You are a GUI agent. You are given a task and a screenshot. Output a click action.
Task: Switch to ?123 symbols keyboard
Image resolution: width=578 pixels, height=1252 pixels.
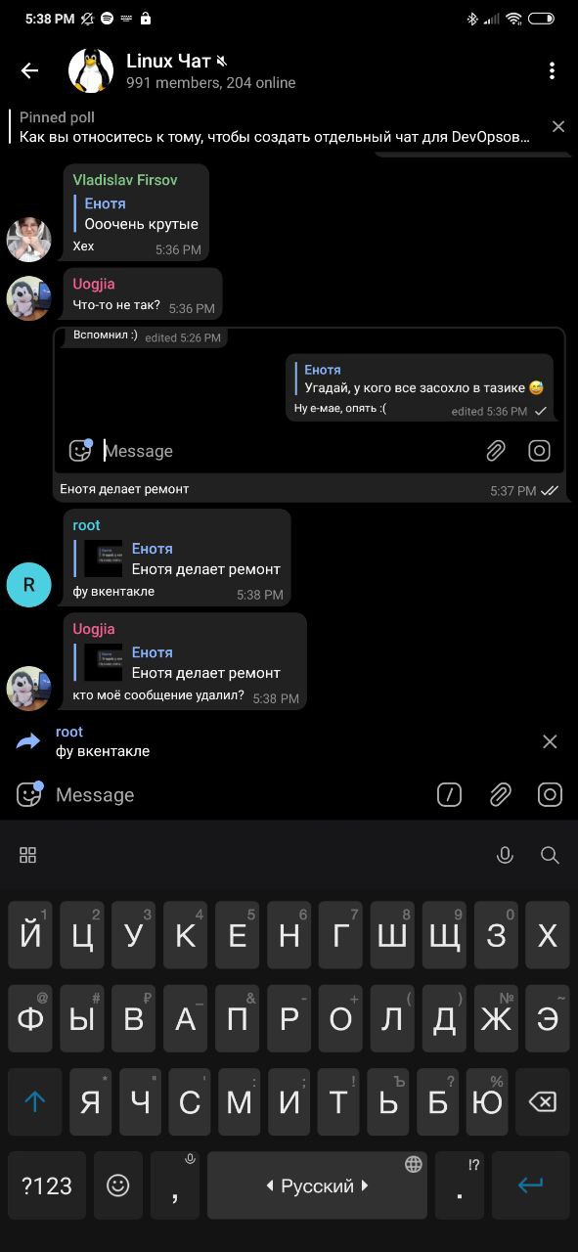pos(47,1185)
